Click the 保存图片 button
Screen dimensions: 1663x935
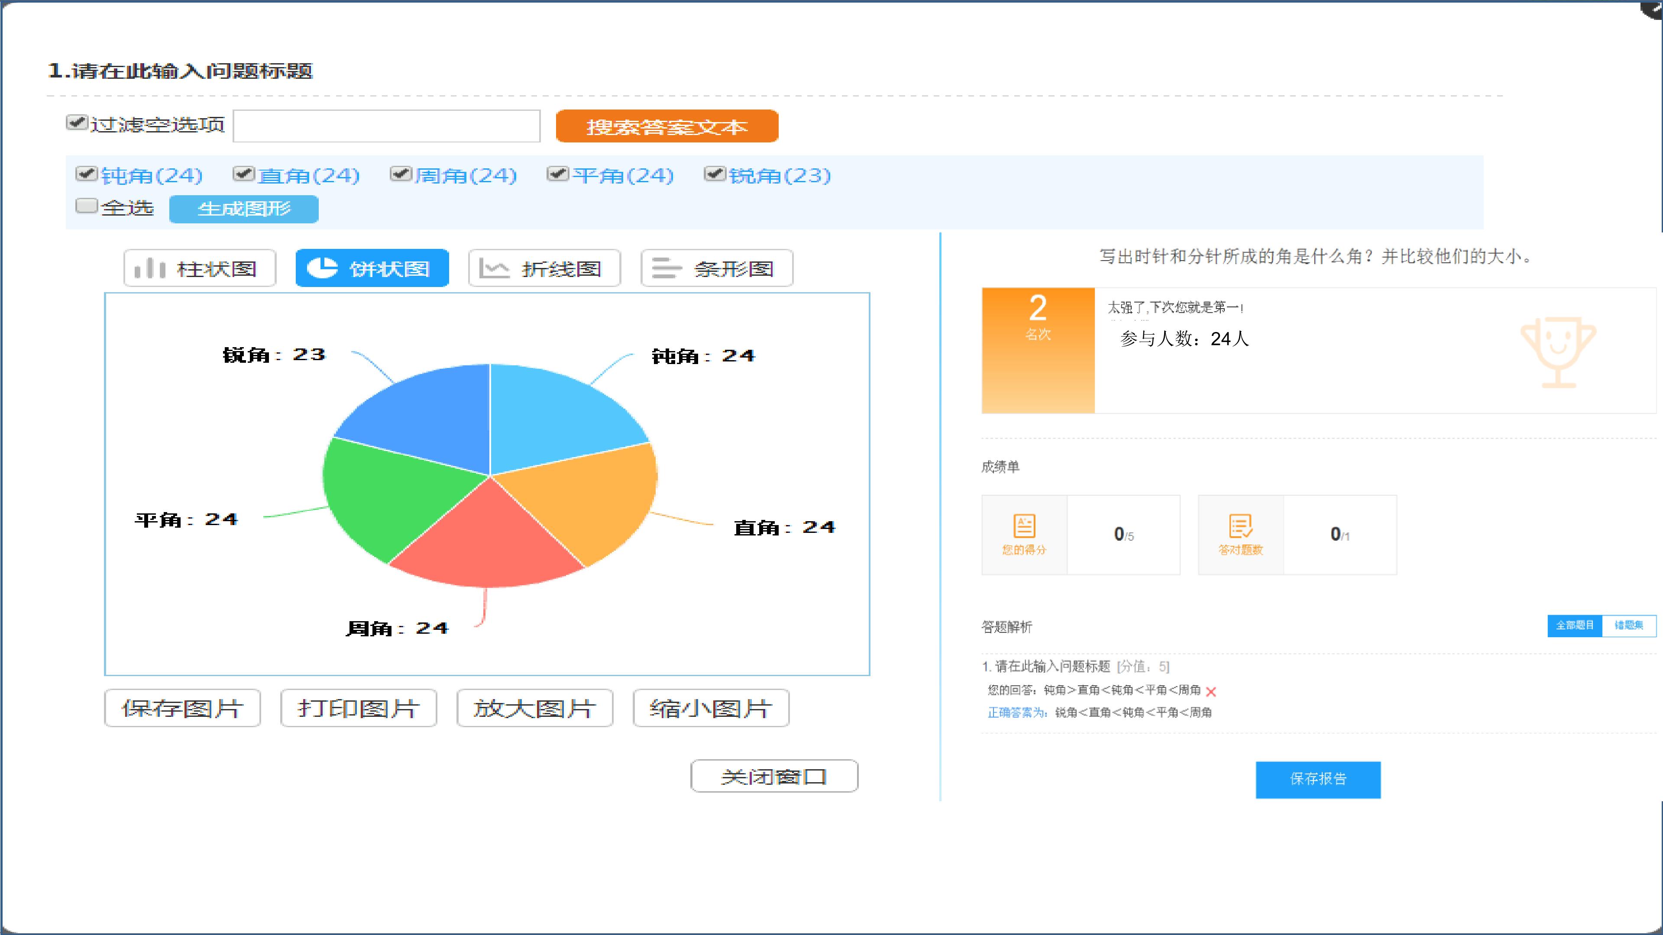[183, 708]
